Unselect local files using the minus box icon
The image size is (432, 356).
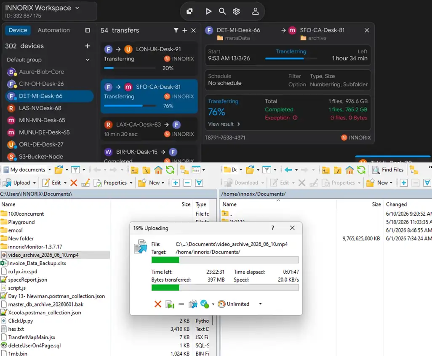point(187,183)
